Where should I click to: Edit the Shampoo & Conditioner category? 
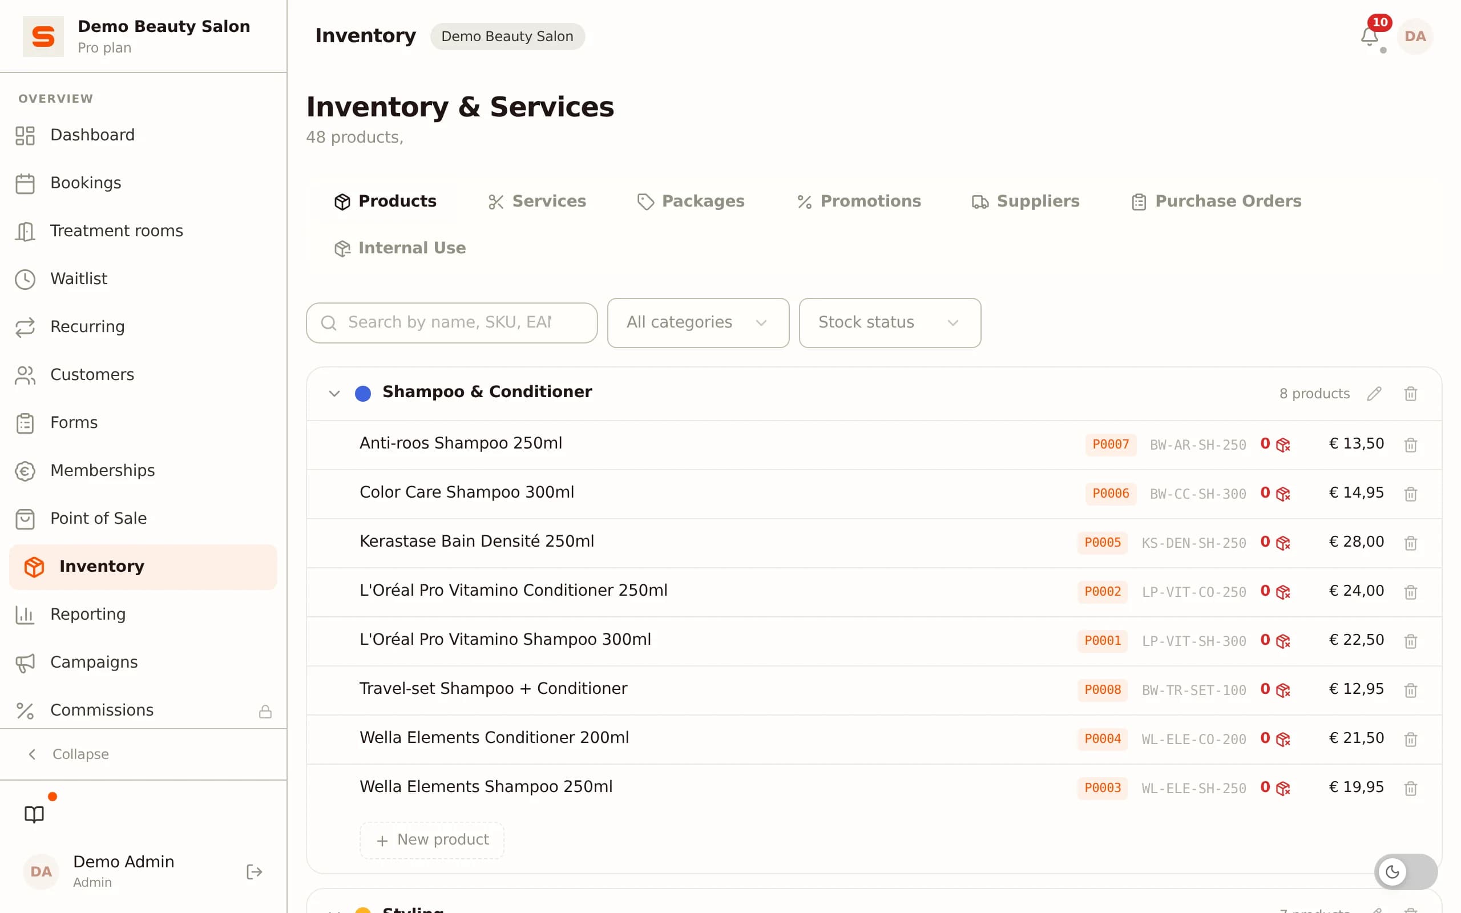(x=1374, y=394)
